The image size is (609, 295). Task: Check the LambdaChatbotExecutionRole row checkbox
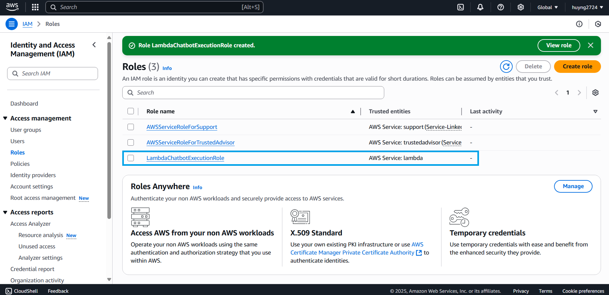point(131,158)
